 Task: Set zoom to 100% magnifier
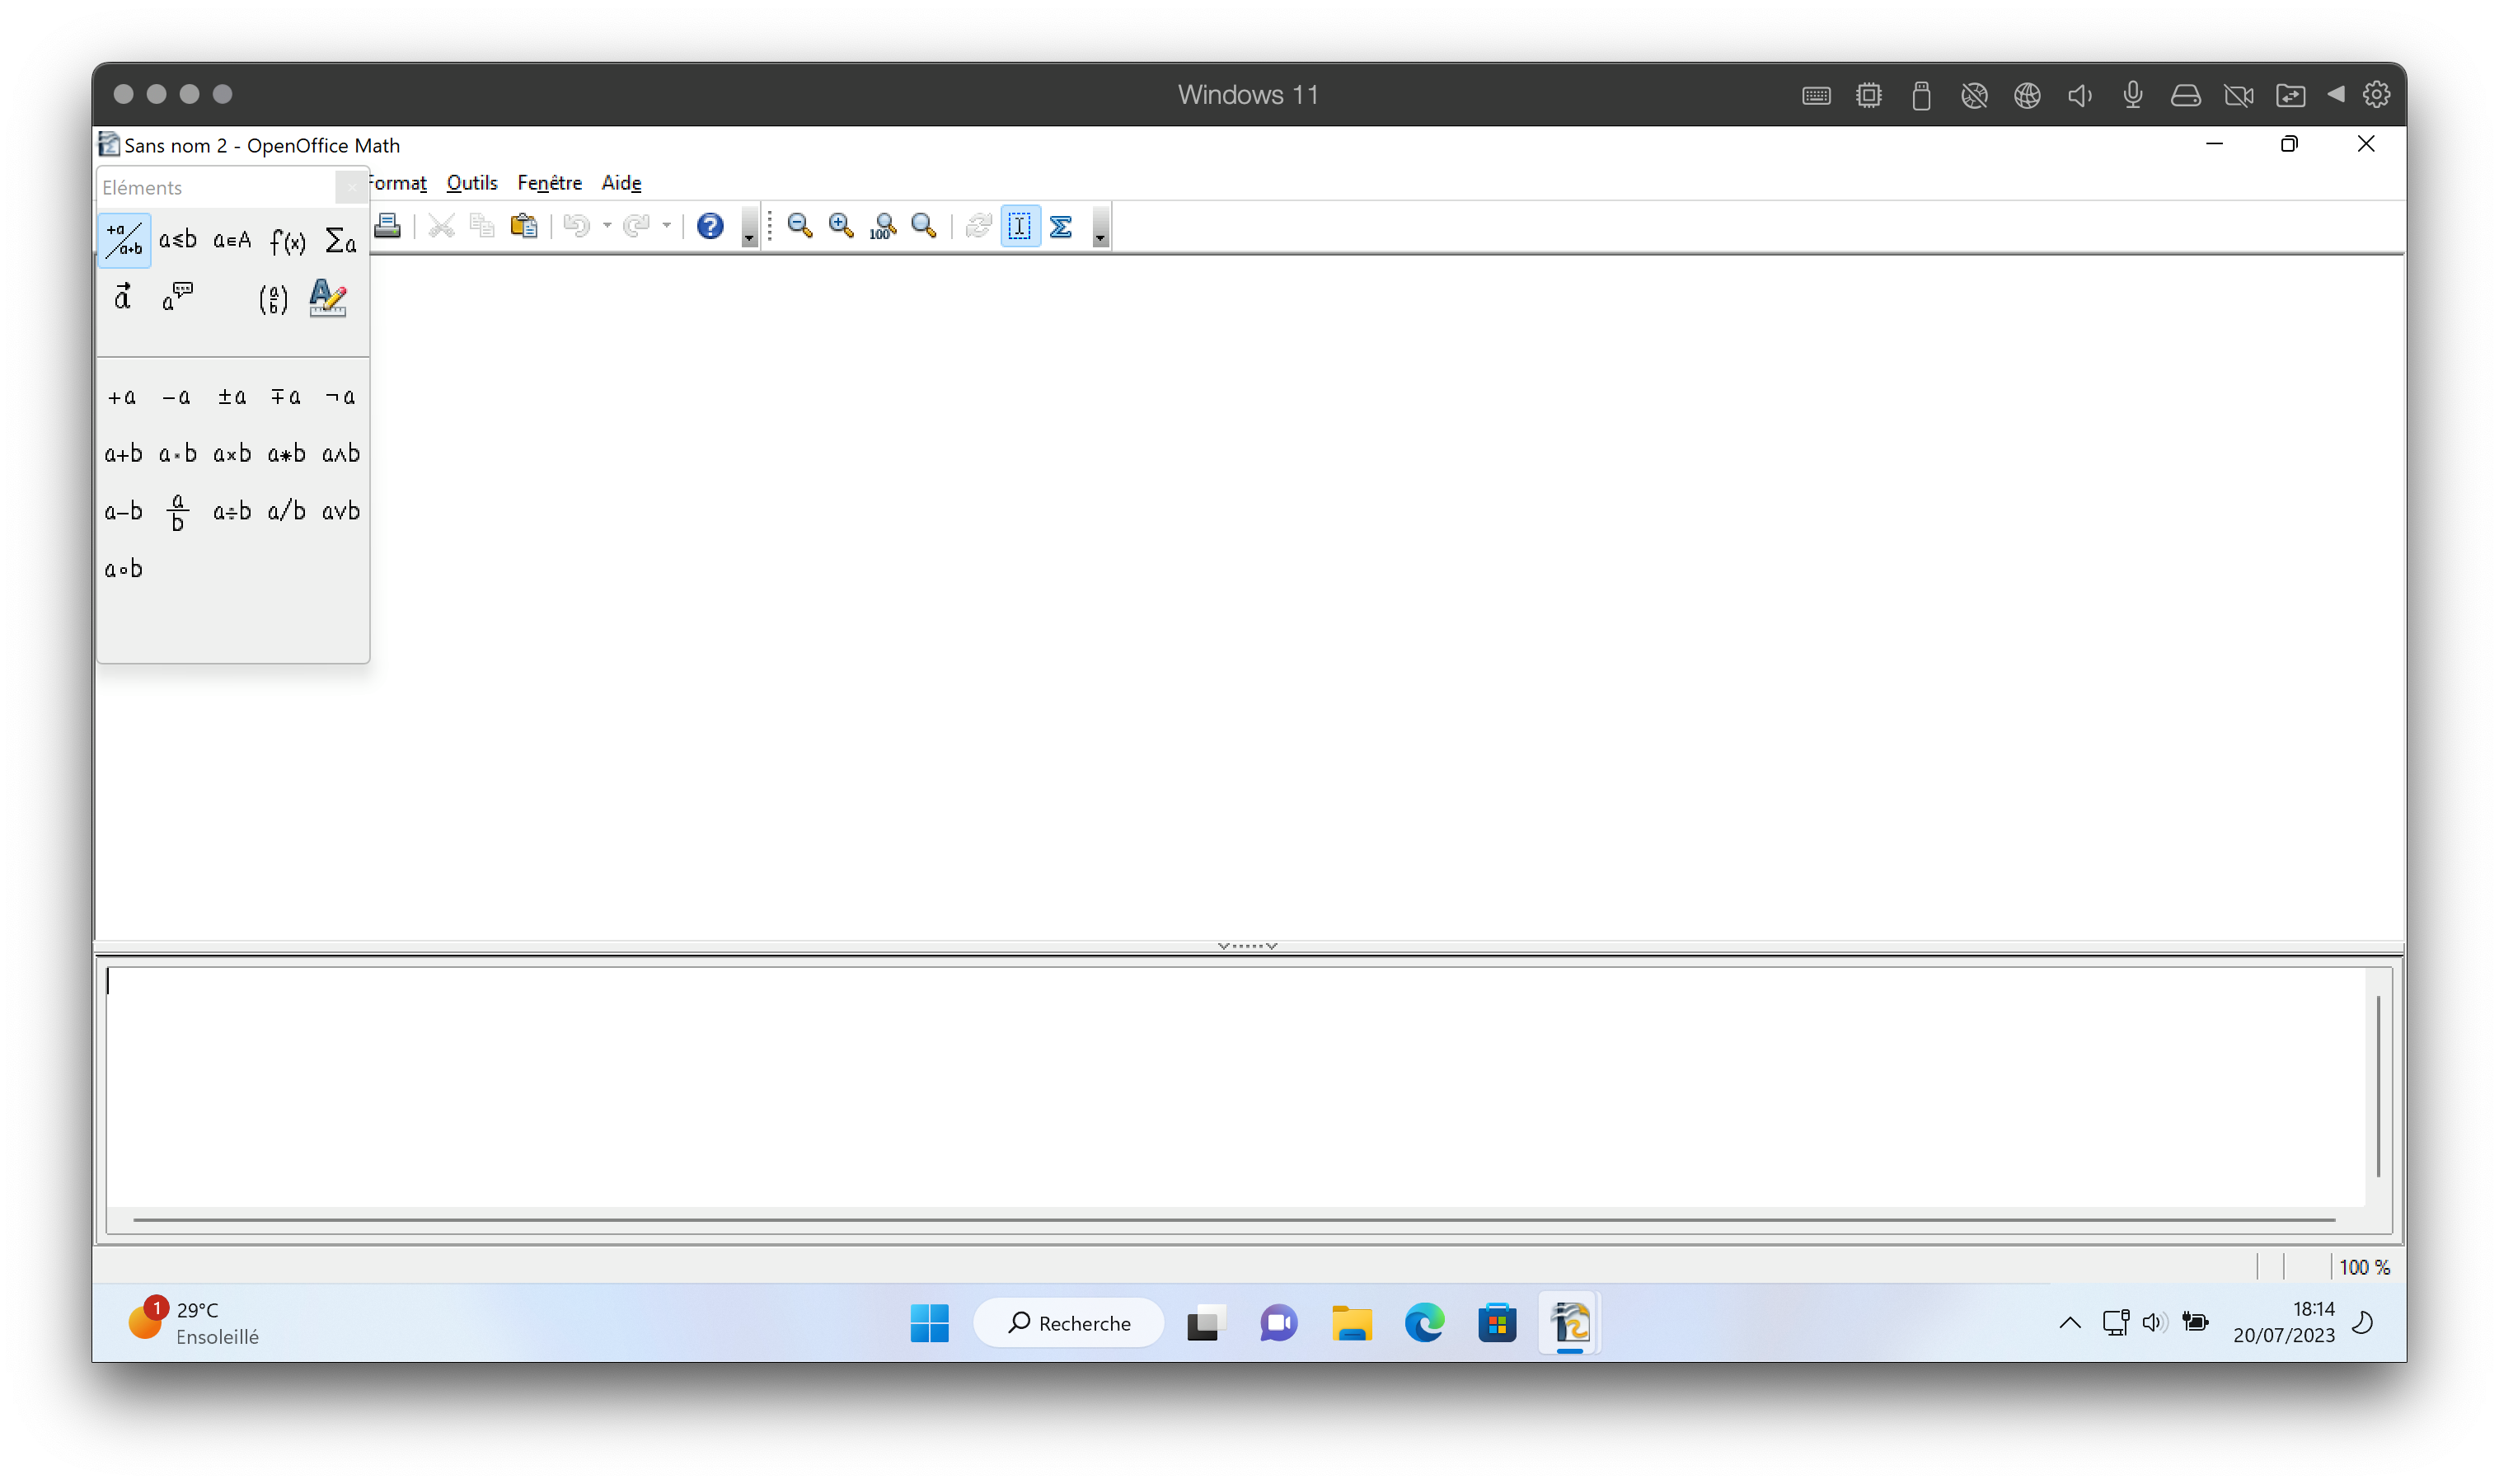pyautogui.click(x=883, y=227)
